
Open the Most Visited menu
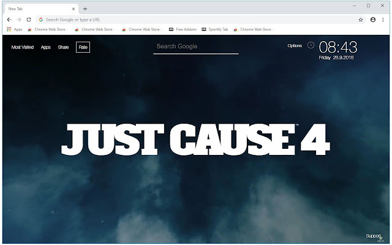coord(23,47)
